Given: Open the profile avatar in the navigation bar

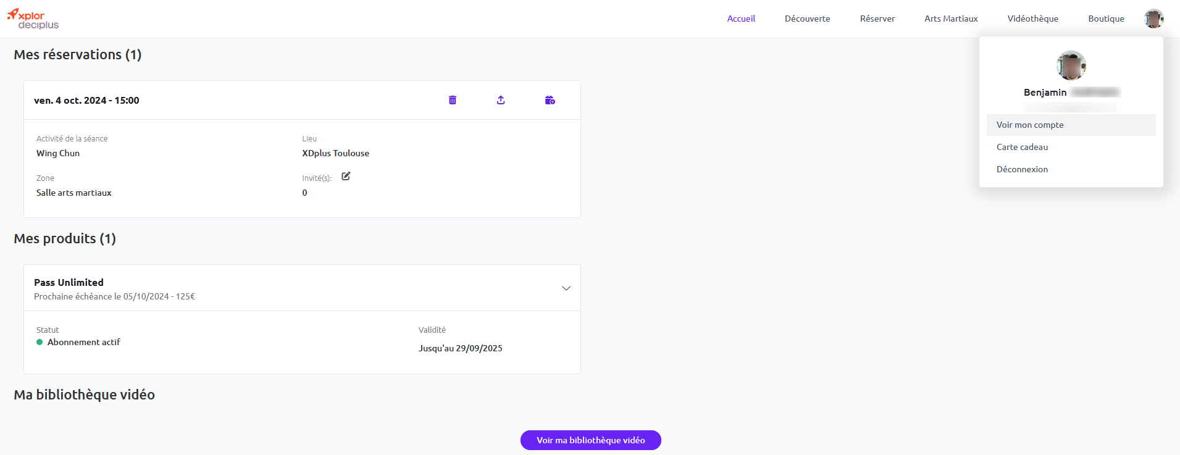Looking at the screenshot, I should [1153, 19].
